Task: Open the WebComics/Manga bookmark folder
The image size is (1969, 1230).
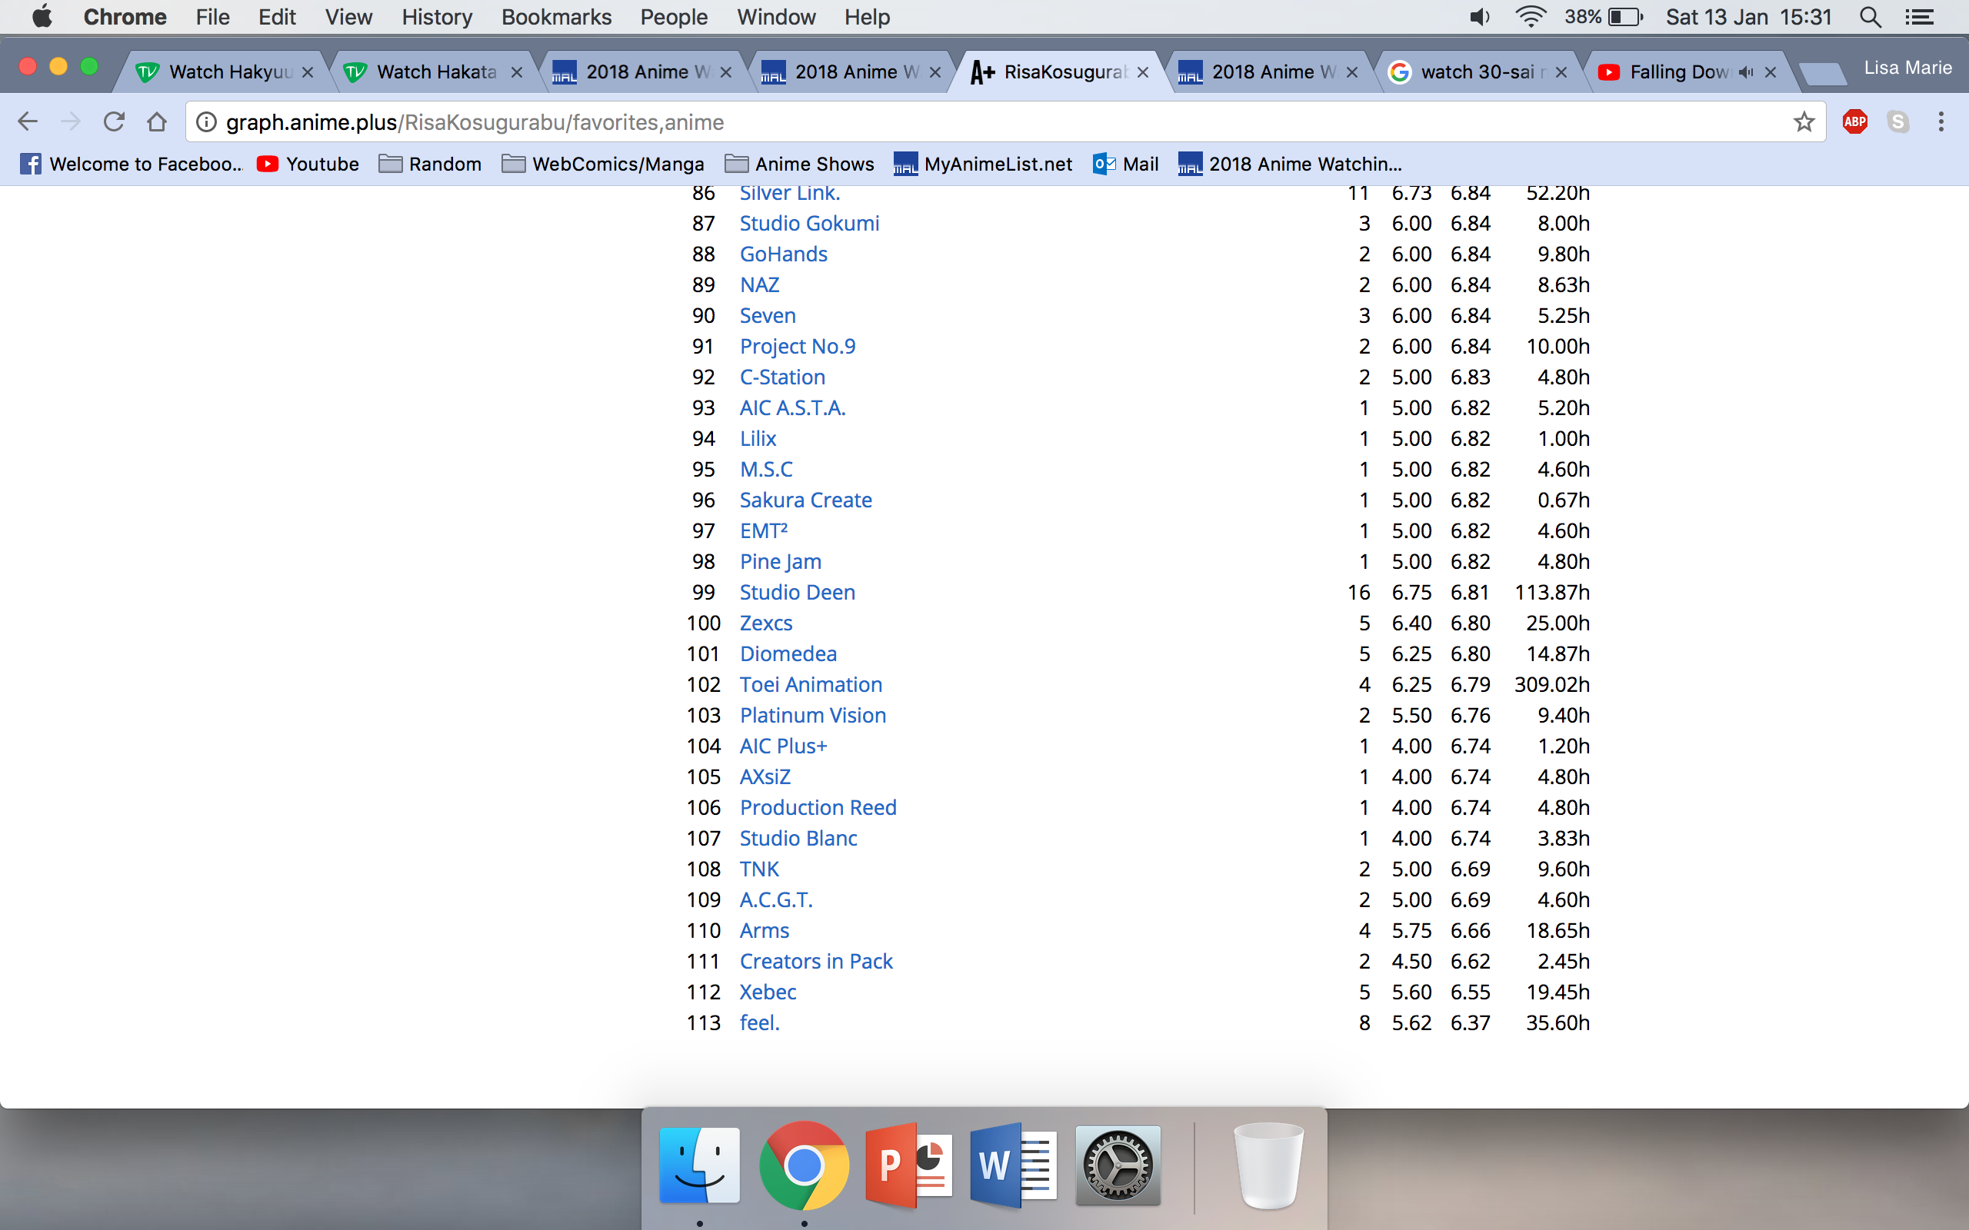Action: (x=603, y=165)
